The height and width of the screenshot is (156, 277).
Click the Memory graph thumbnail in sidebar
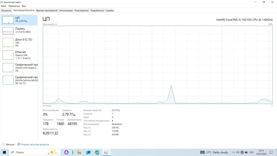click(8, 30)
